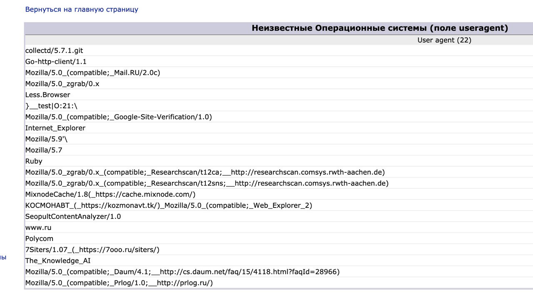The image size is (533, 308).
Task: Select the 'www.ru' row
Action: (279, 227)
